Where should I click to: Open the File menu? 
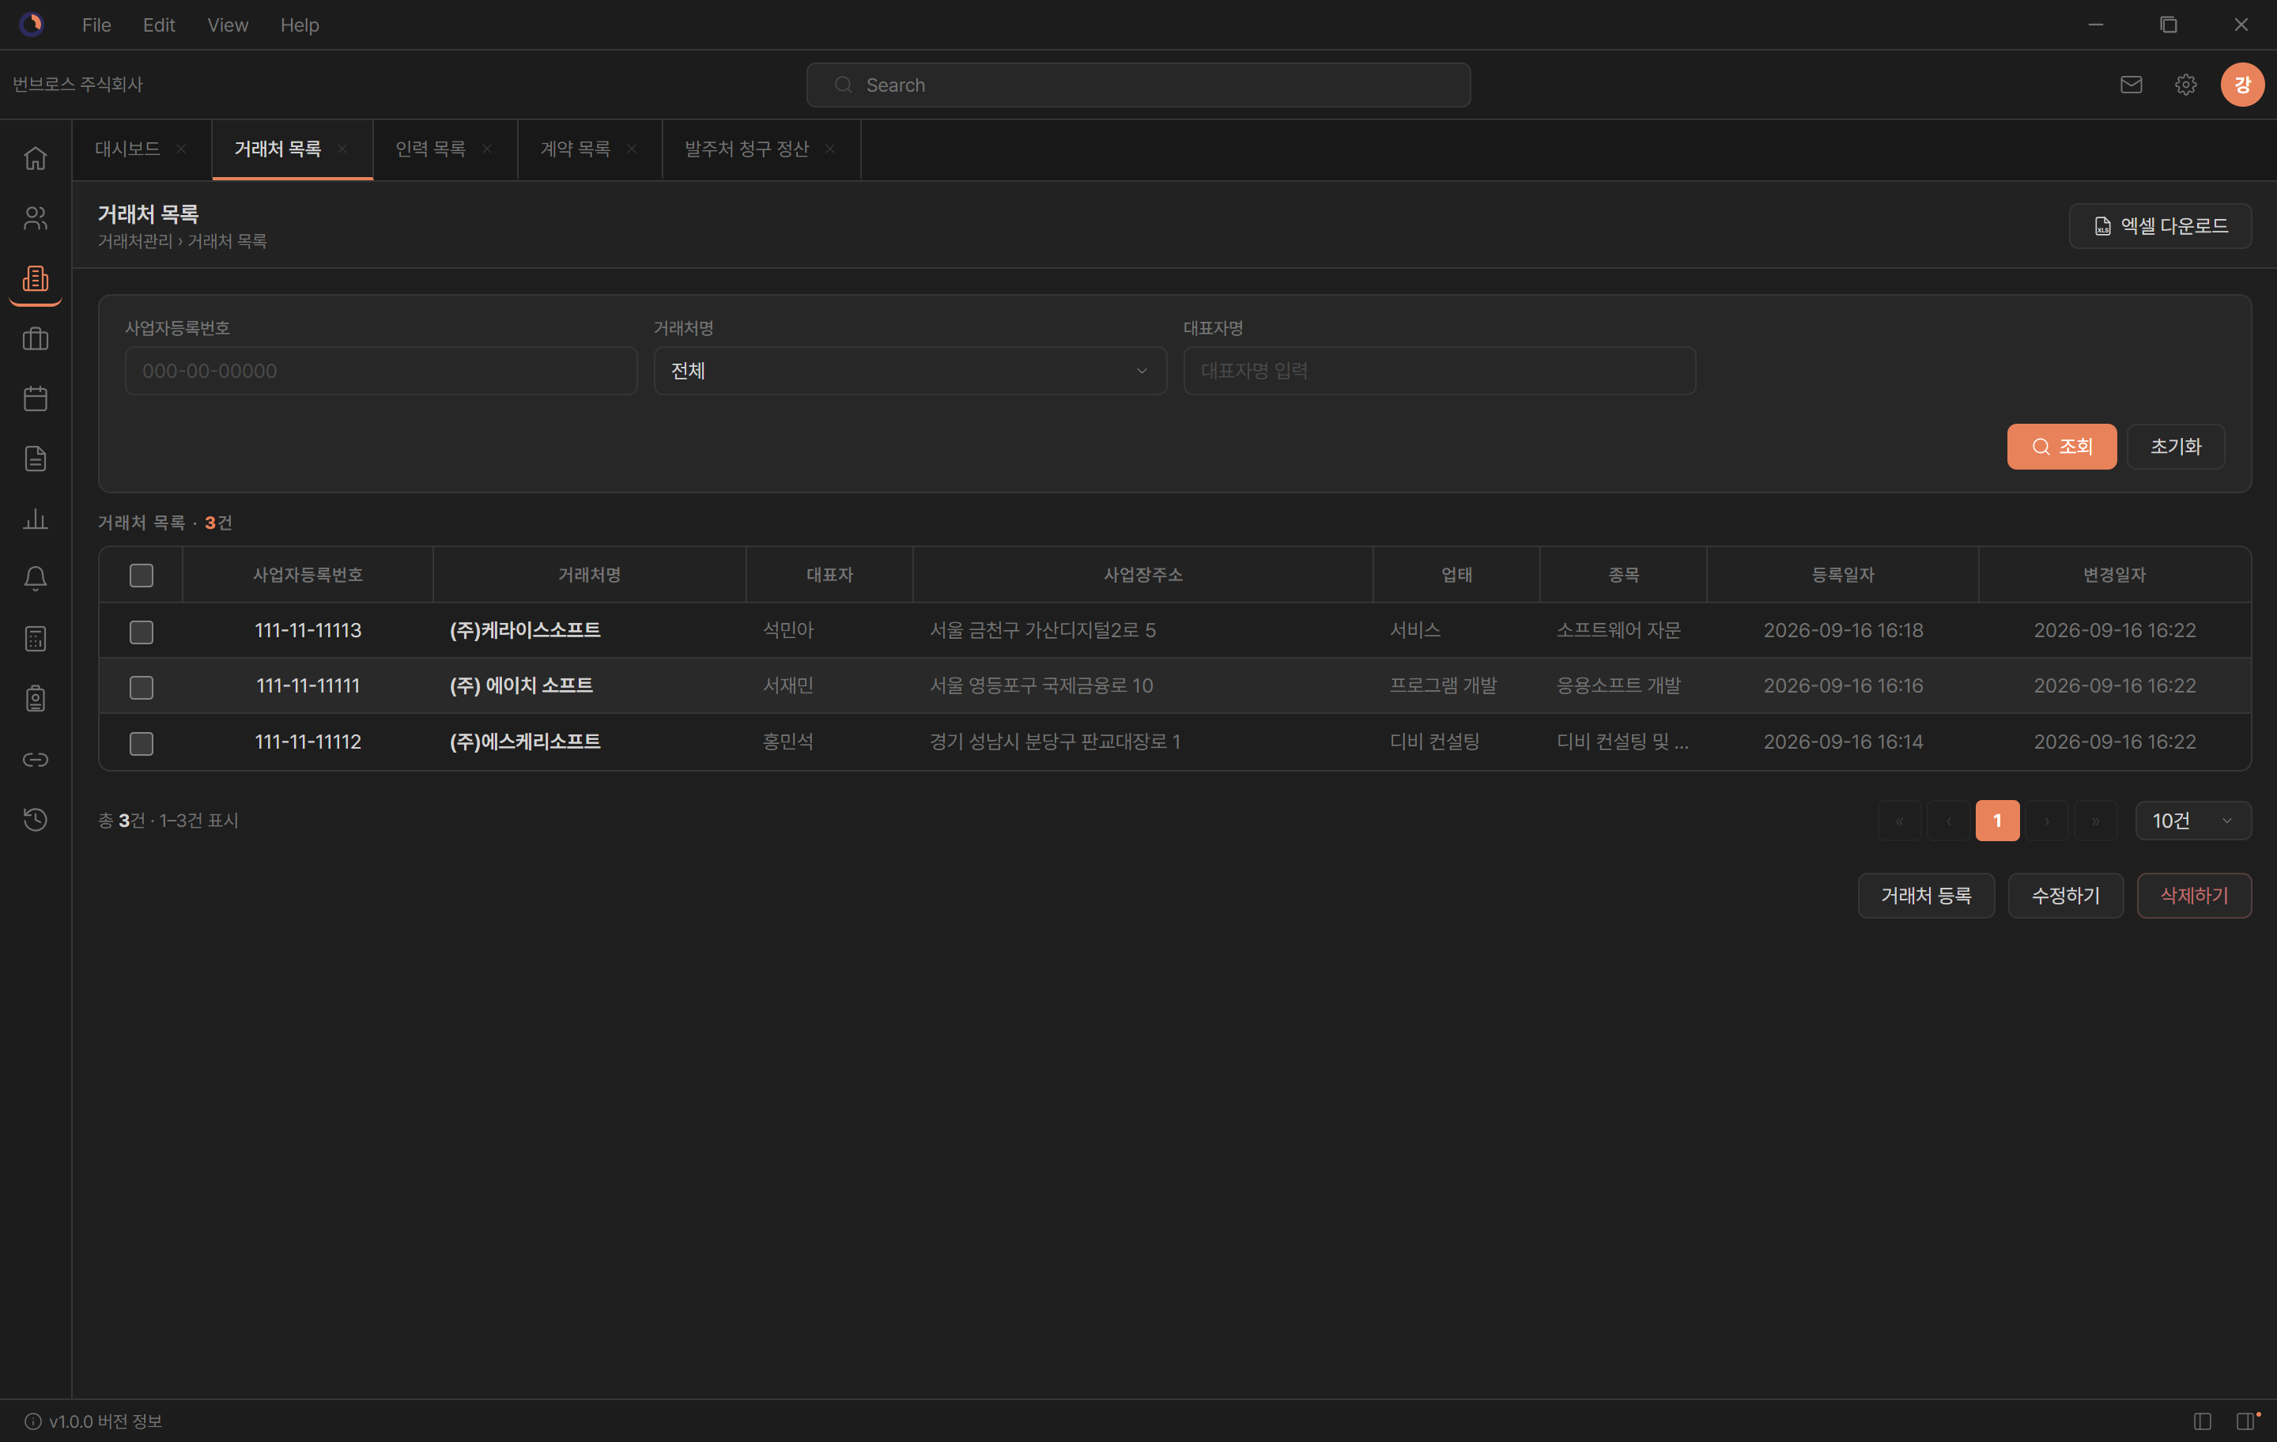[x=96, y=25]
